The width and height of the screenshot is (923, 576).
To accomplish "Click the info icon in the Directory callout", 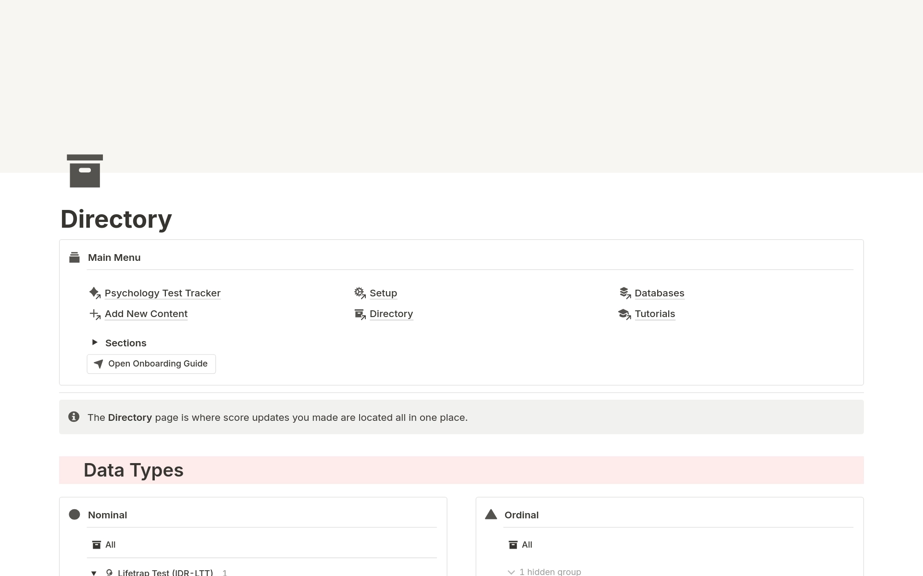I will 73,417.
